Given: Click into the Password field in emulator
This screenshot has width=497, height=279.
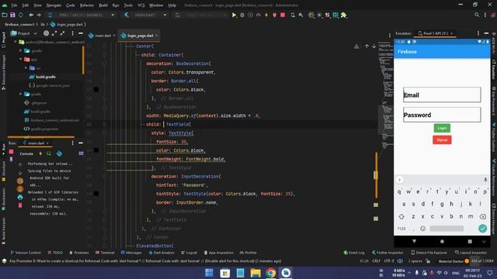Looking at the screenshot, I should (x=442, y=115).
